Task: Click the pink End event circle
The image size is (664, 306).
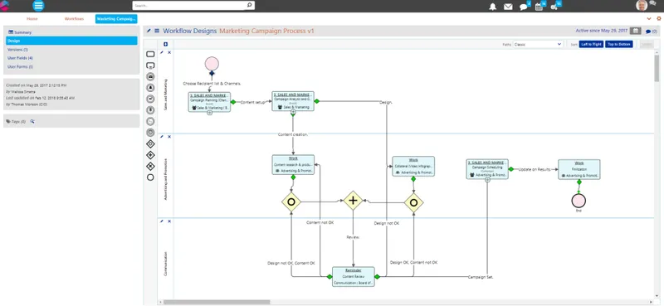Action: (579, 201)
